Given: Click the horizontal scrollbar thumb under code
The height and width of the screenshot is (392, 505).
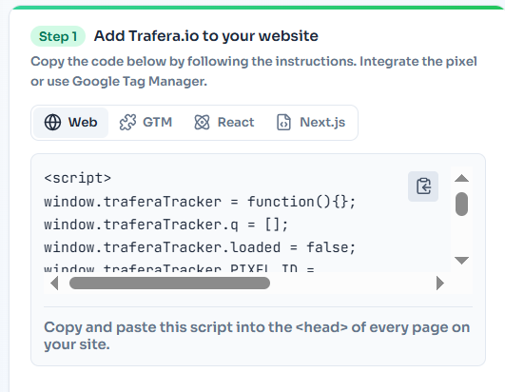Looking at the screenshot, I should 169,284.
